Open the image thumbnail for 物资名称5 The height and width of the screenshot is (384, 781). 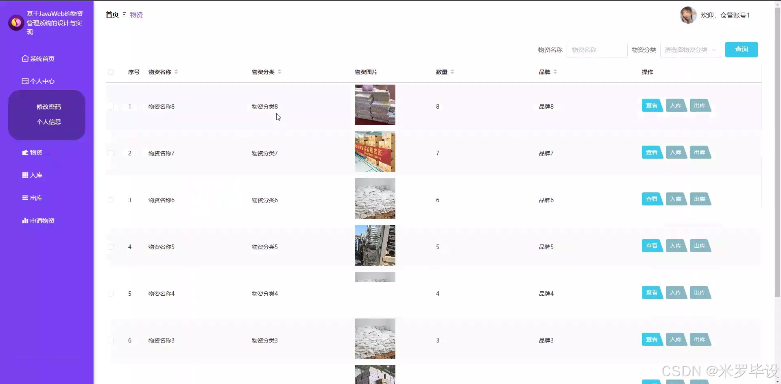[x=375, y=245]
